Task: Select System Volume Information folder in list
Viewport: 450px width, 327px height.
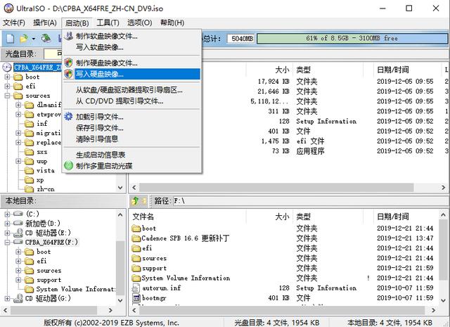Action: coord(186,278)
